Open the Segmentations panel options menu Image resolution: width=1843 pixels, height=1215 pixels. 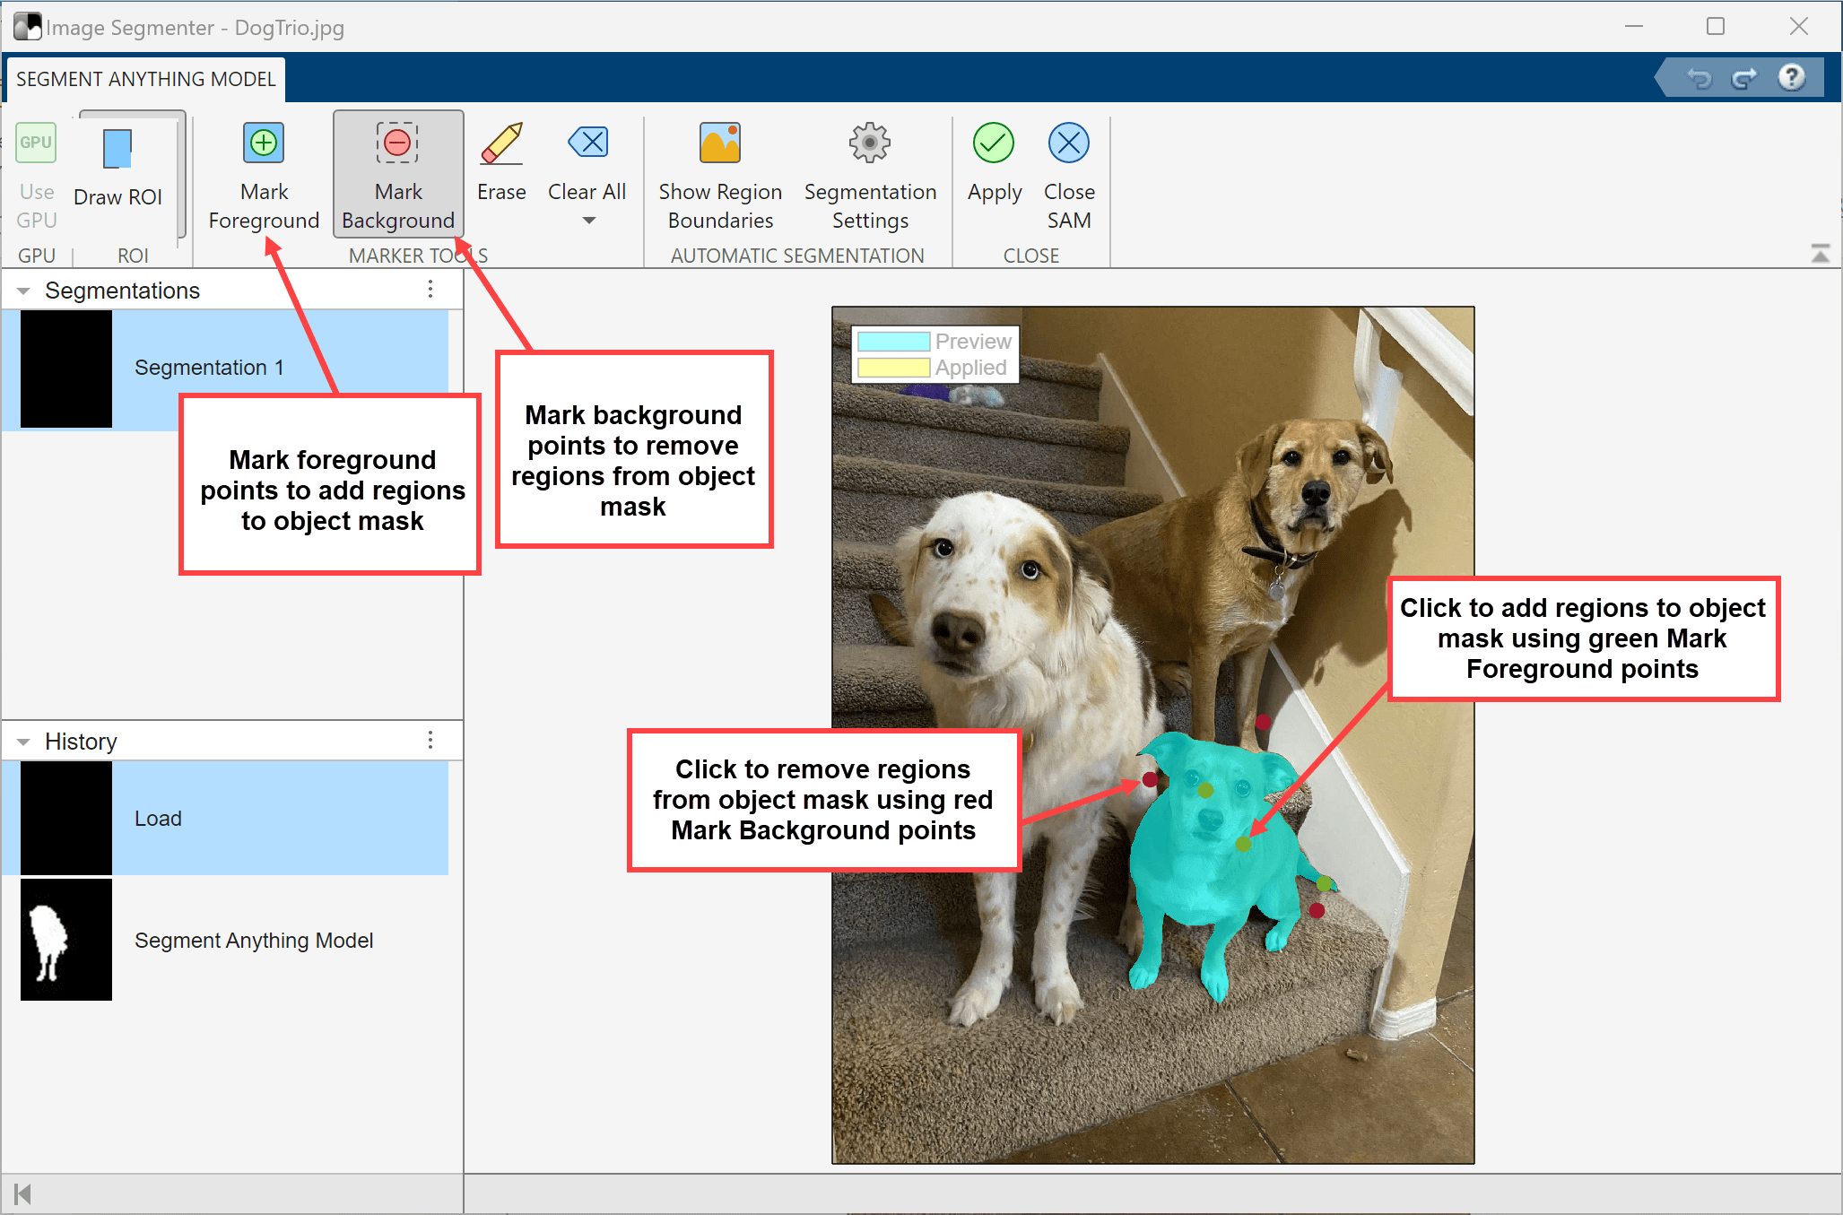click(x=430, y=289)
